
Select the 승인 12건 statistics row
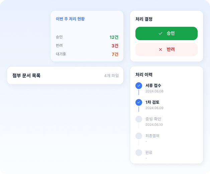[x=87, y=37]
